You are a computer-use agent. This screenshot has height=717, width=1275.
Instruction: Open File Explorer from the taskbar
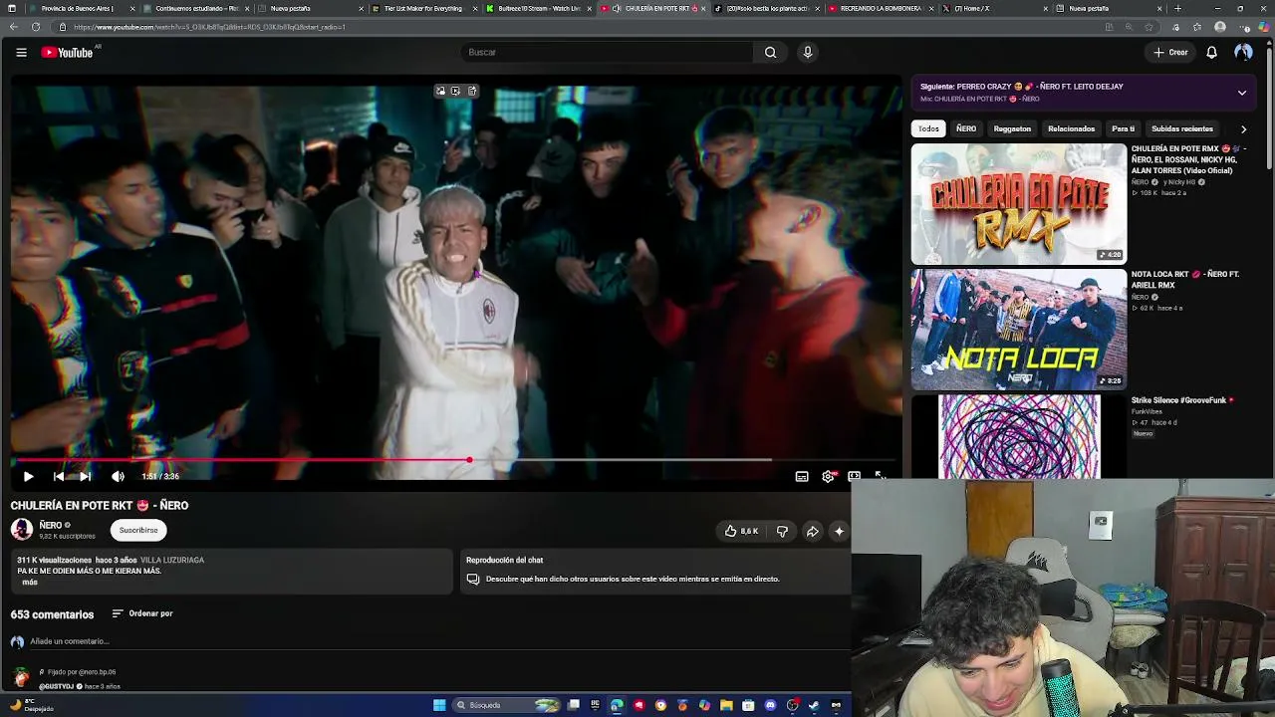coord(726,705)
